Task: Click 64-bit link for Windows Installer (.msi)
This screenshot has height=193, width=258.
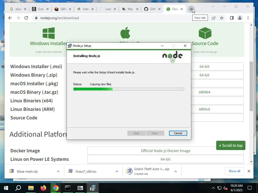Action: tap(204, 66)
